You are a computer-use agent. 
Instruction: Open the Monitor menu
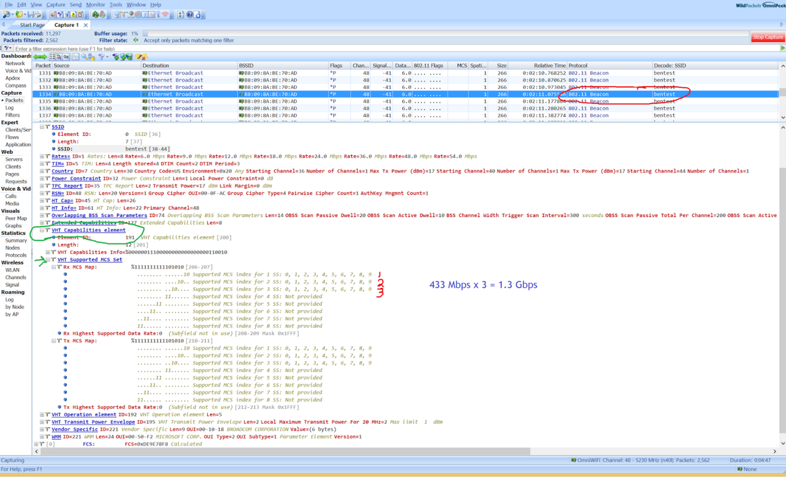point(95,4)
